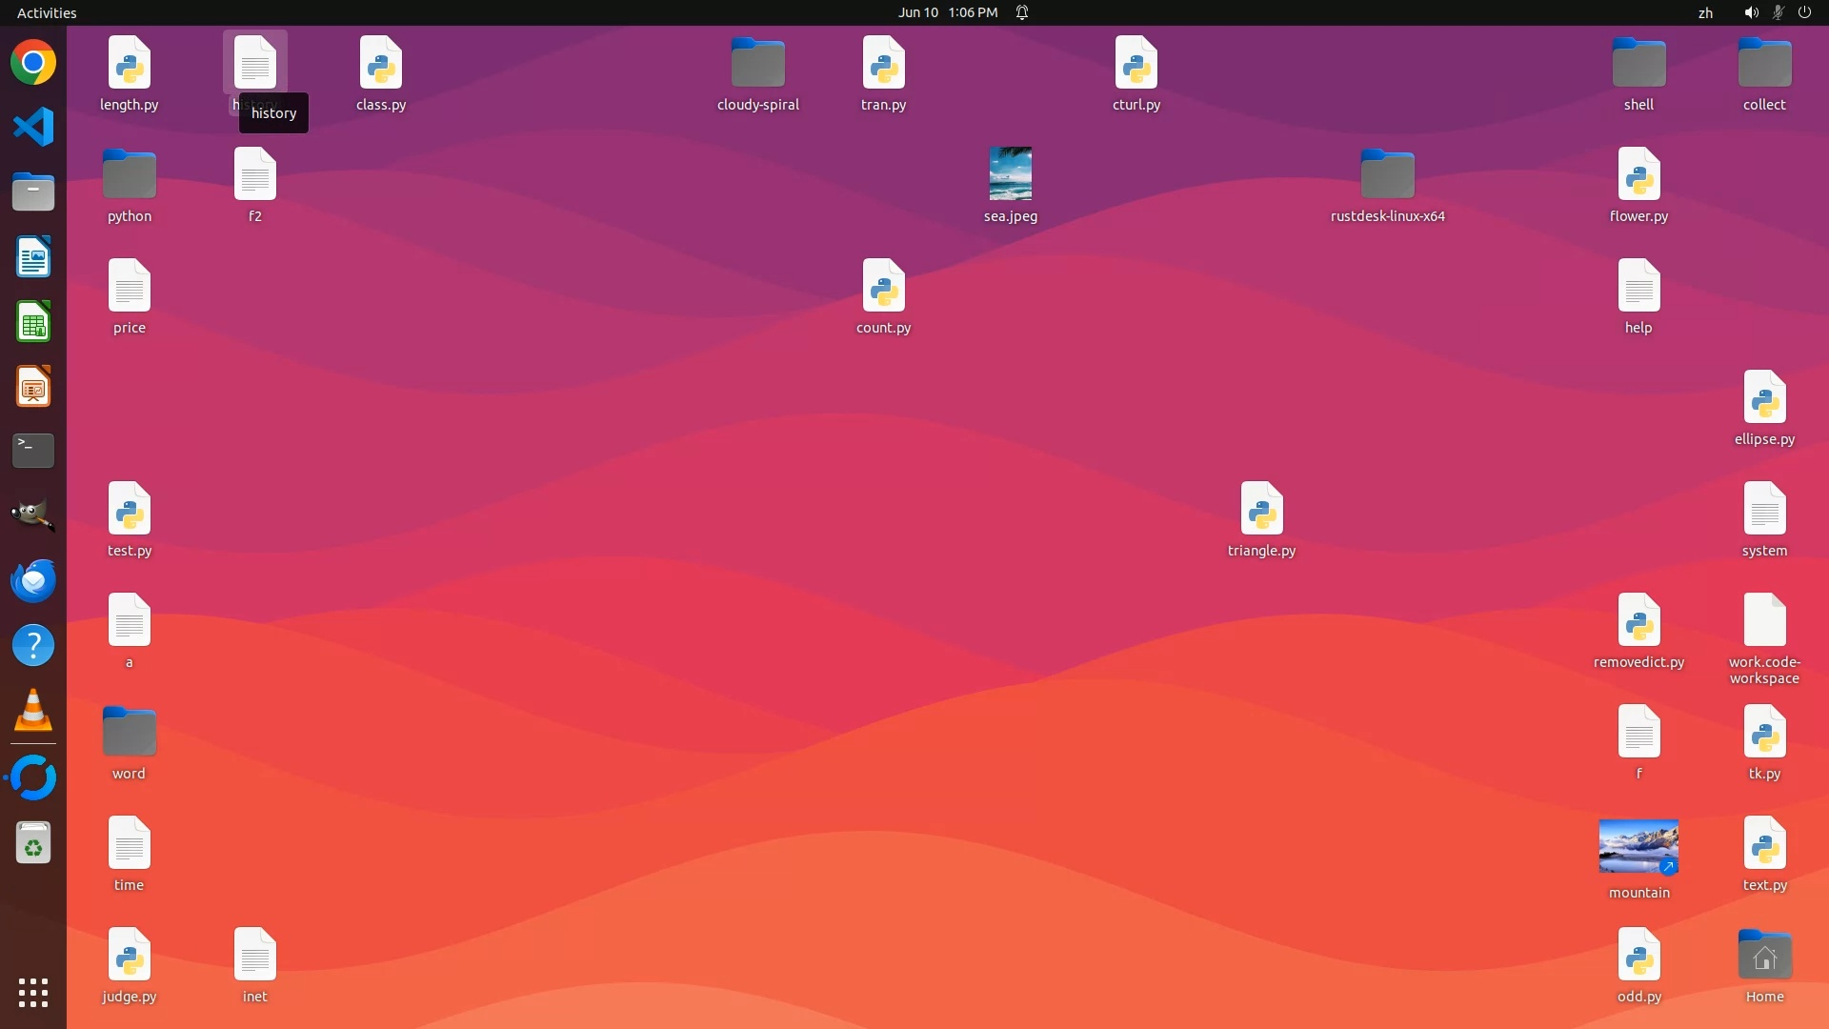Image resolution: width=1829 pixels, height=1029 pixels.
Task: Expand the zh input source menu
Action: (1705, 12)
